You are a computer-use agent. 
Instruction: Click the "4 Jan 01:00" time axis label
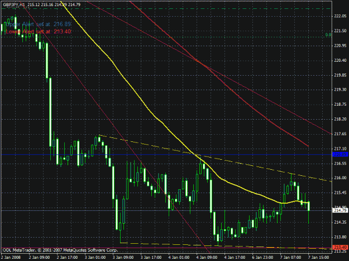[x=179, y=257]
